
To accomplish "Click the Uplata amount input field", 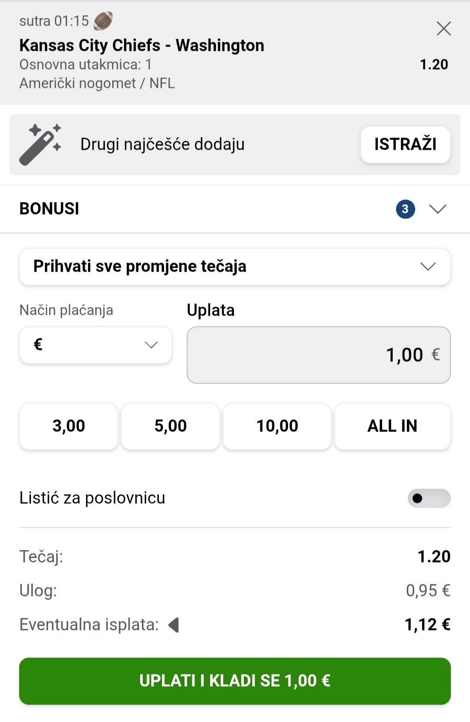I will (318, 355).
